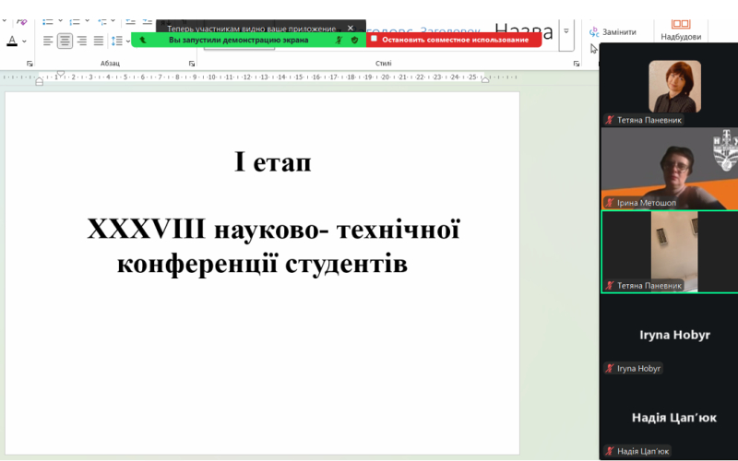Open Стилі pane launcher

click(577, 64)
